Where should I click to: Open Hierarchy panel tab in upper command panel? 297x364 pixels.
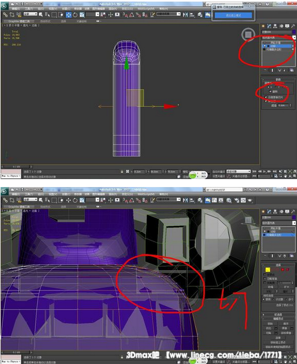tap(275, 26)
